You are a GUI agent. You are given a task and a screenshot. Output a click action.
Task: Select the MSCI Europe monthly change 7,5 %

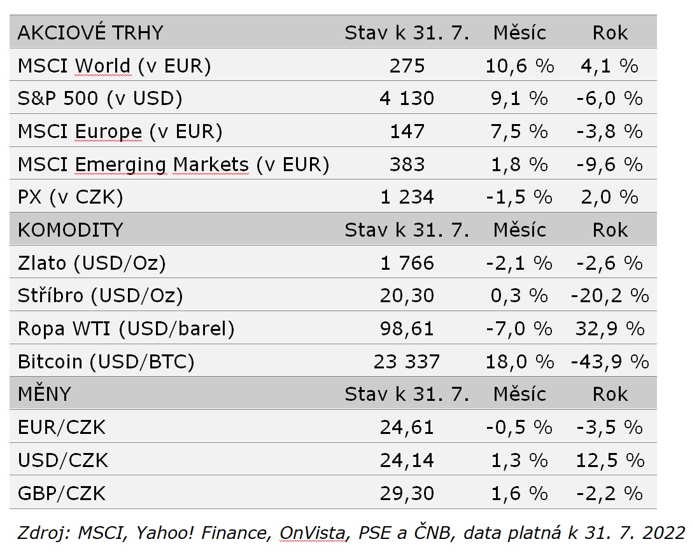(x=519, y=132)
